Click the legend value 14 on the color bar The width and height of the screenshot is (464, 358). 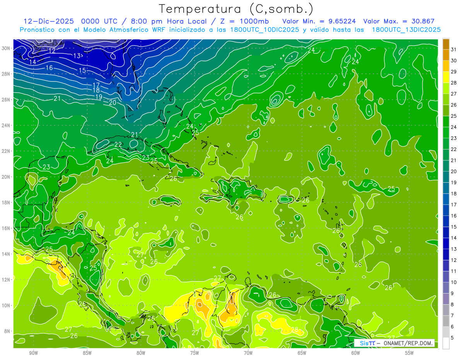click(x=454, y=238)
